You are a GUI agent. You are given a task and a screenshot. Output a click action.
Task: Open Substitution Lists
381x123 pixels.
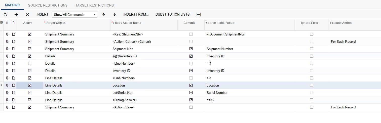click(x=173, y=14)
